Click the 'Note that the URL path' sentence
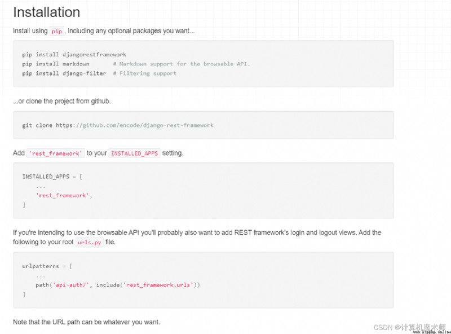This screenshot has height=334, width=451. click(86, 322)
